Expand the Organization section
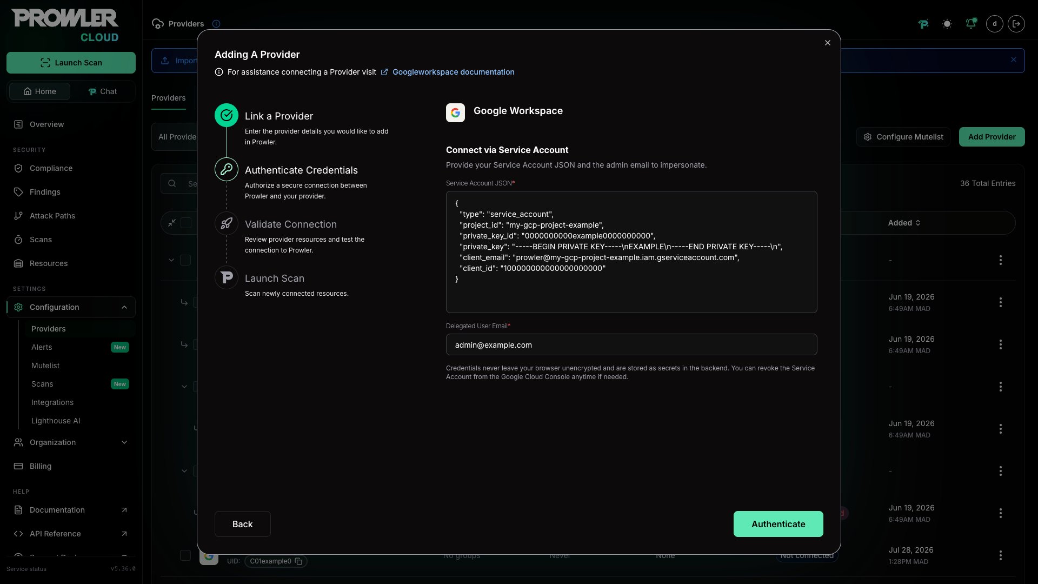The image size is (1038, 584). coord(71,442)
